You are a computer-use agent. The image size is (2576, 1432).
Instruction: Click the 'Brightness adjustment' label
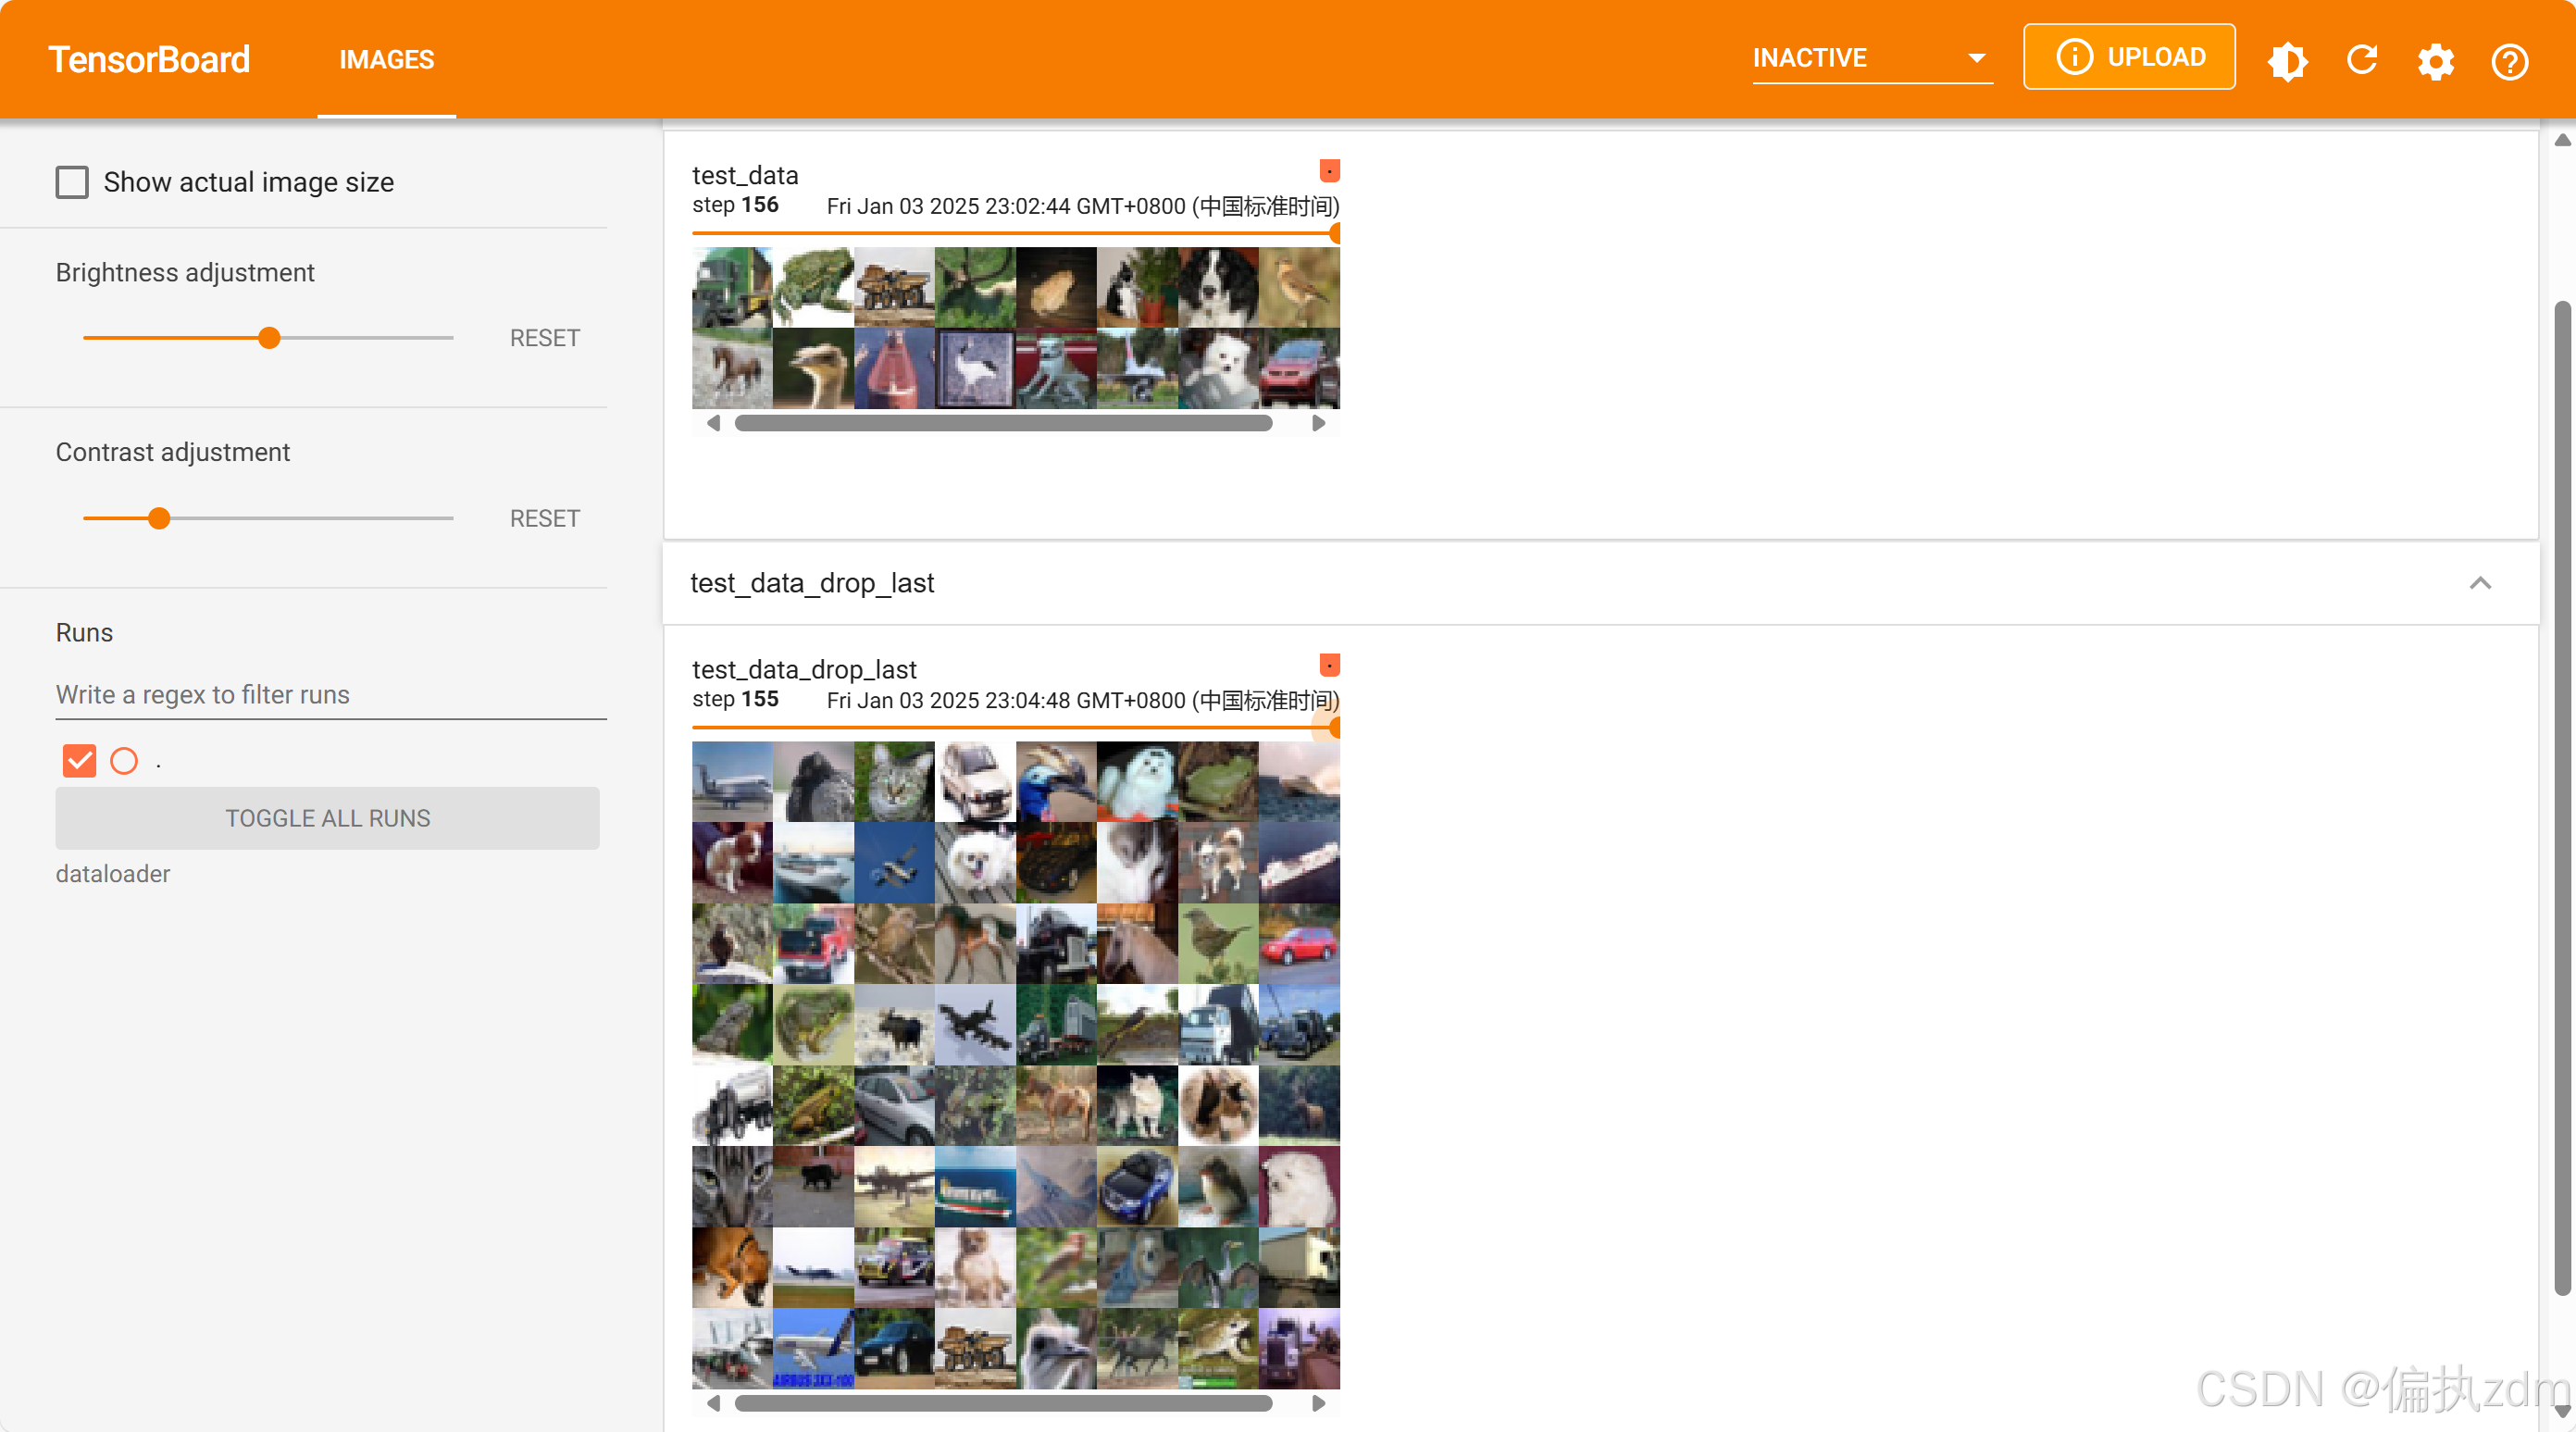[185, 272]
